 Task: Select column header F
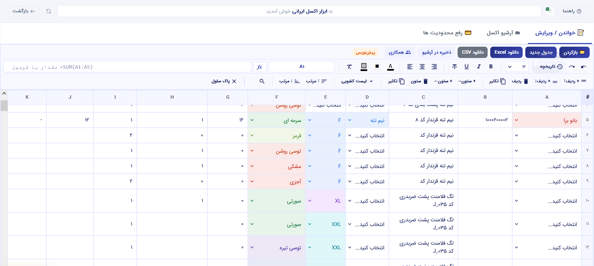pos(277,97)
